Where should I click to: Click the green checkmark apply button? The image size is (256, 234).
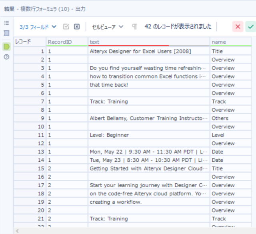[x=250, y=27]
